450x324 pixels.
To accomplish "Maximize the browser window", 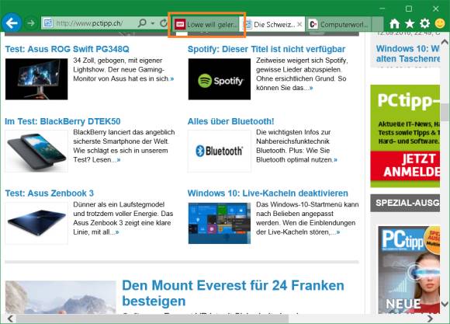I will click(x=409, y=9).
